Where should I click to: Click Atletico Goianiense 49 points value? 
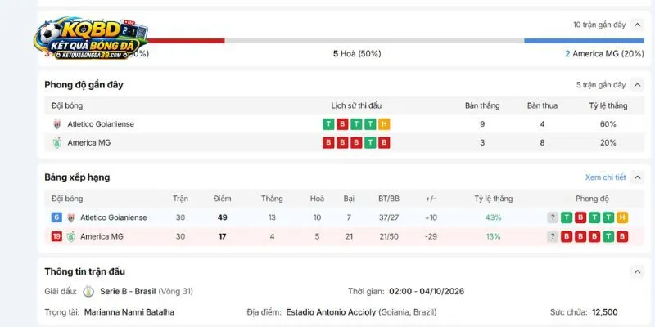click(x=222, y=217)
